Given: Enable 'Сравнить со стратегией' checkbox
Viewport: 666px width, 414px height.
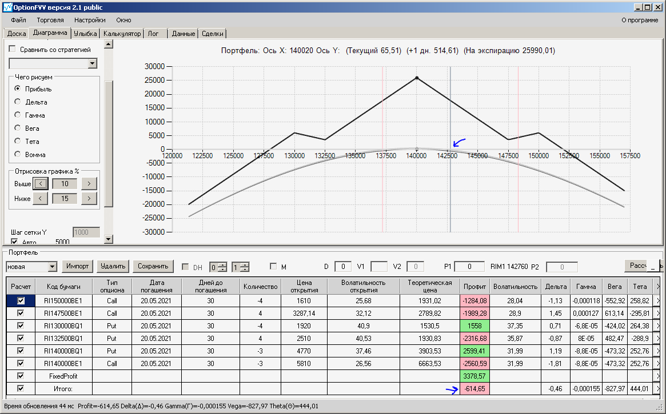Looking at the screenshot, I should point(13,49).
